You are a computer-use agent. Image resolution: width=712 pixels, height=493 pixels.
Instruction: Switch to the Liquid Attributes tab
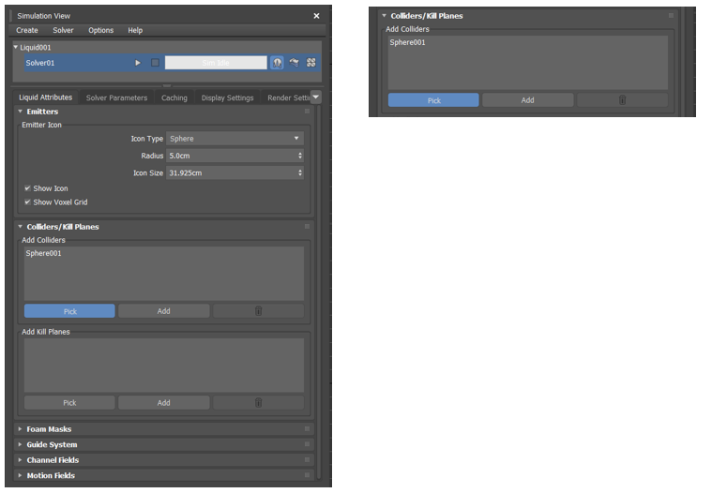[45, 97]
